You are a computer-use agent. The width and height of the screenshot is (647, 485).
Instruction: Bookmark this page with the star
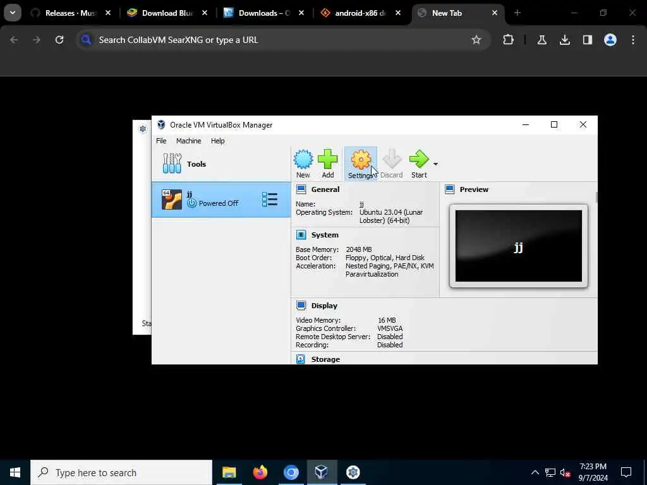pos(476,40)
